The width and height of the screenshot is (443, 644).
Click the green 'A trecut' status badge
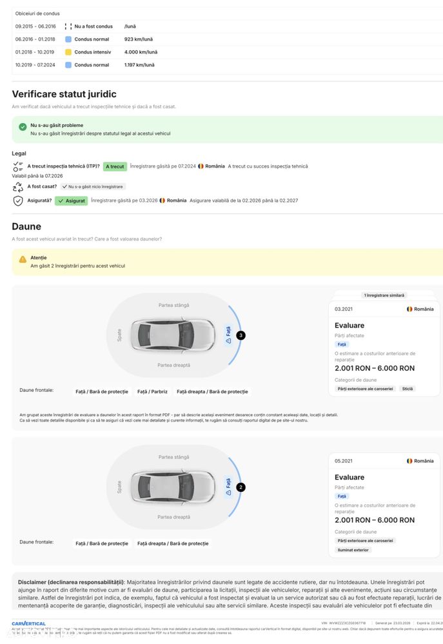click(x=115, y=166)
